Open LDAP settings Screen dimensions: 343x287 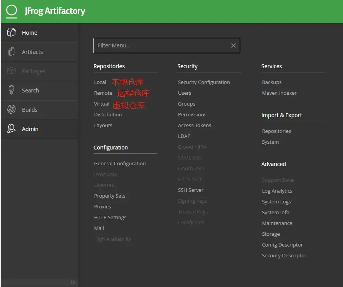[184, 136]
